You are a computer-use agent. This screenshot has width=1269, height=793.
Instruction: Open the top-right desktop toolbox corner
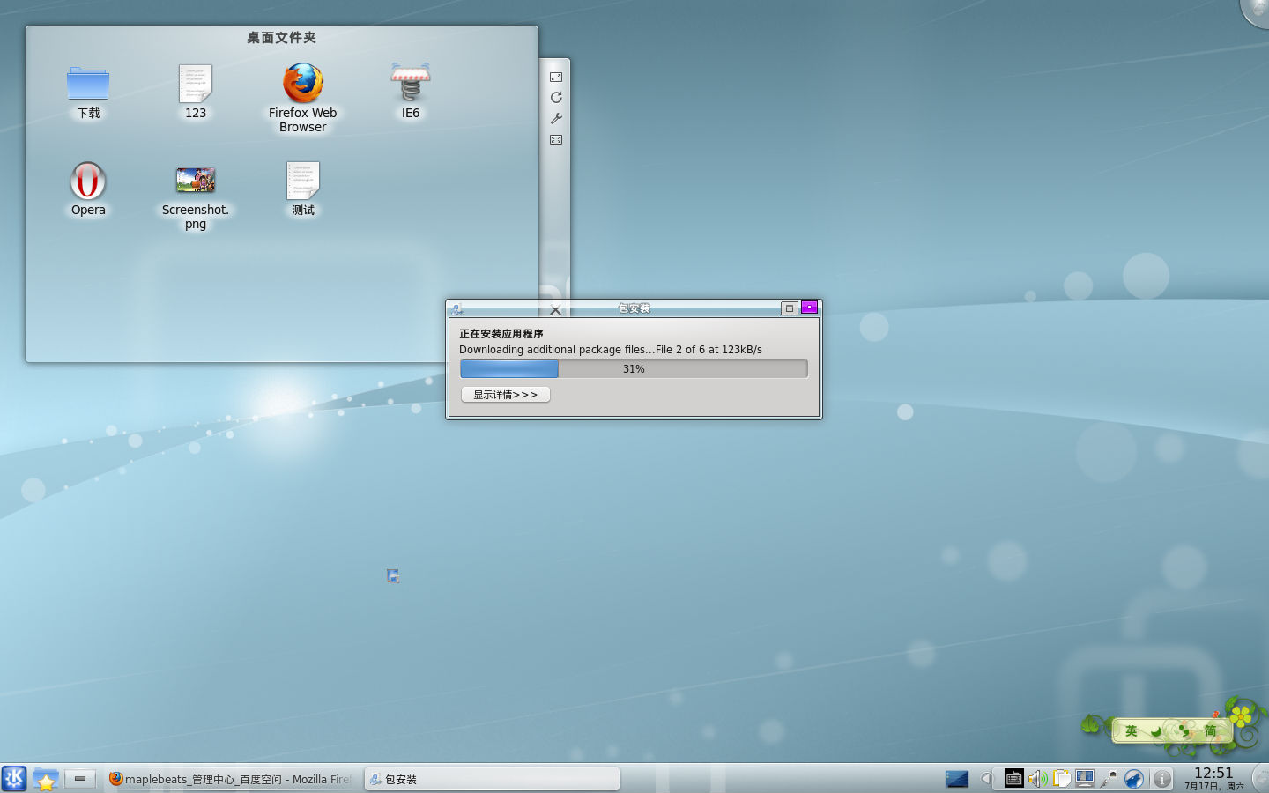[1256, 11]
